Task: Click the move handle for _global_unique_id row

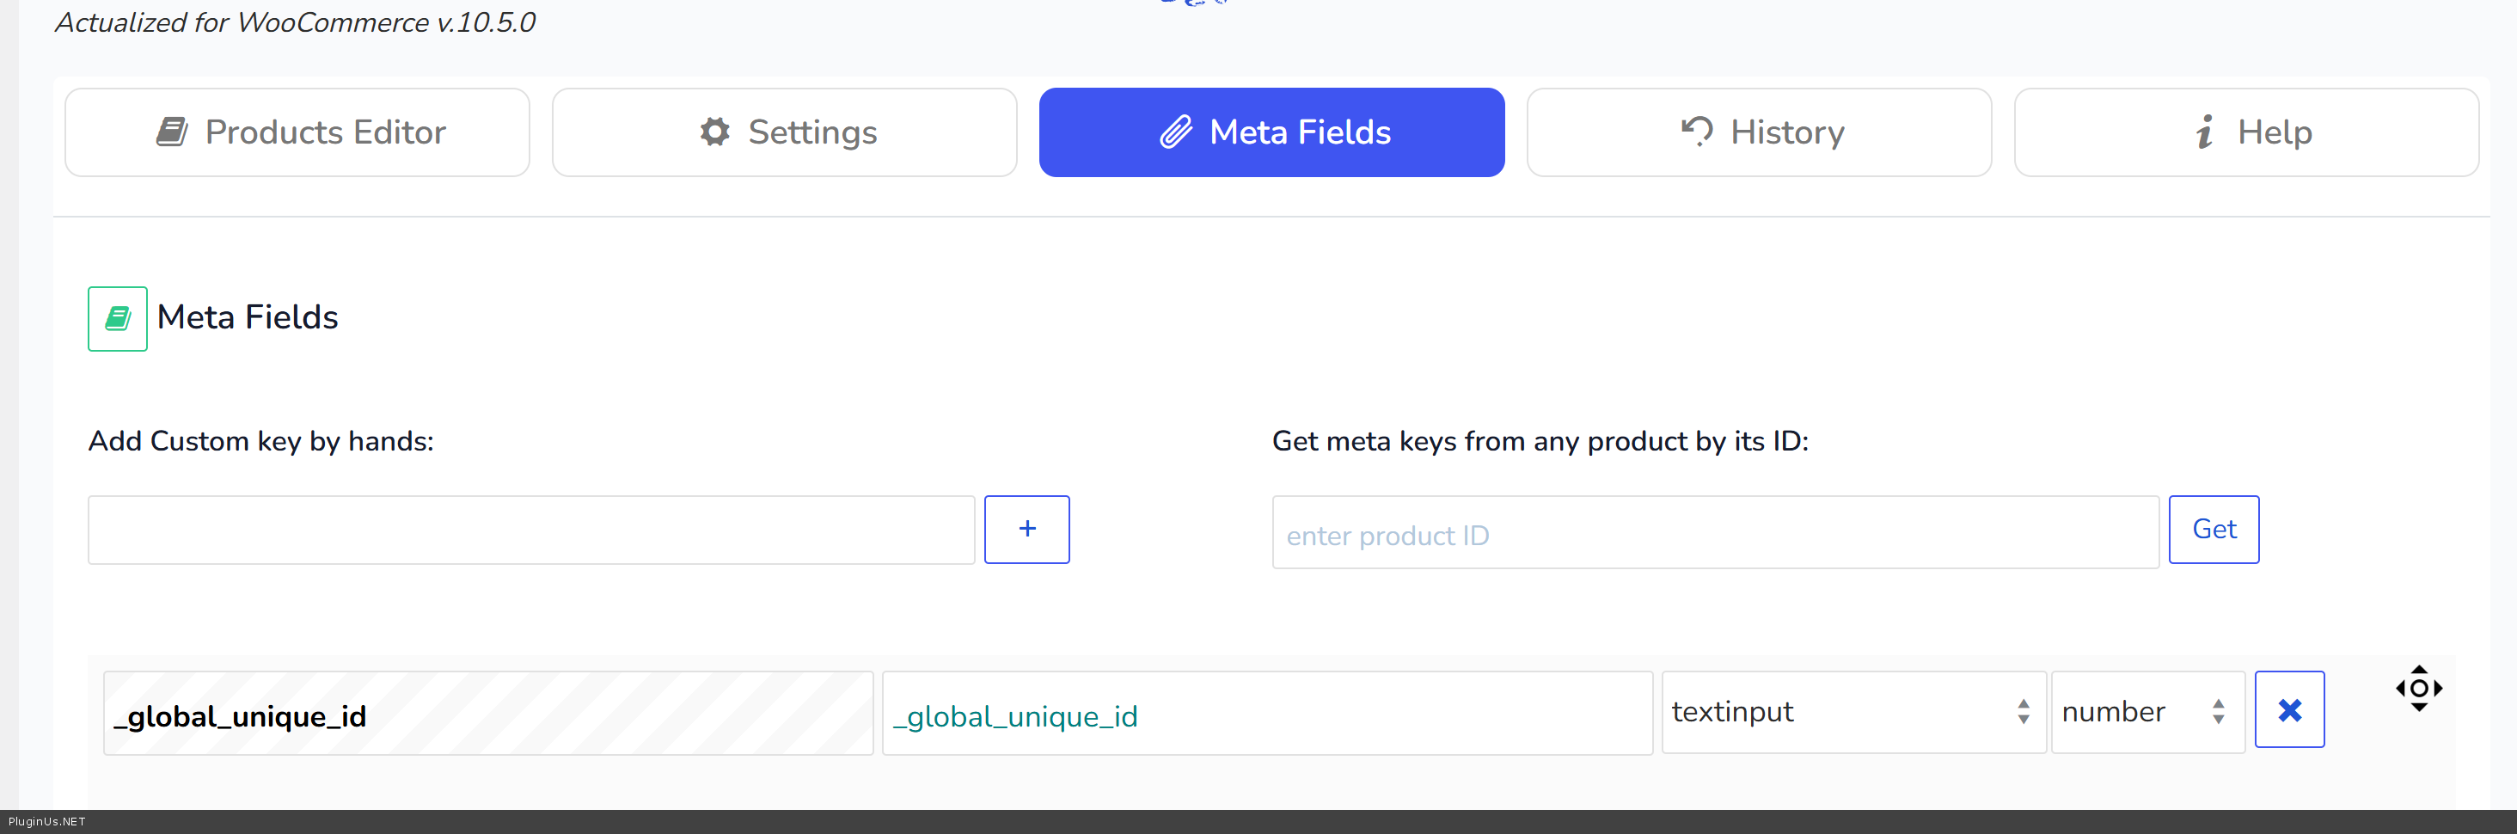Action: [x=2418, y=689]
